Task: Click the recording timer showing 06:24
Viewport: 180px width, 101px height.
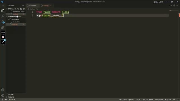Action: click(x=3, y=33)
